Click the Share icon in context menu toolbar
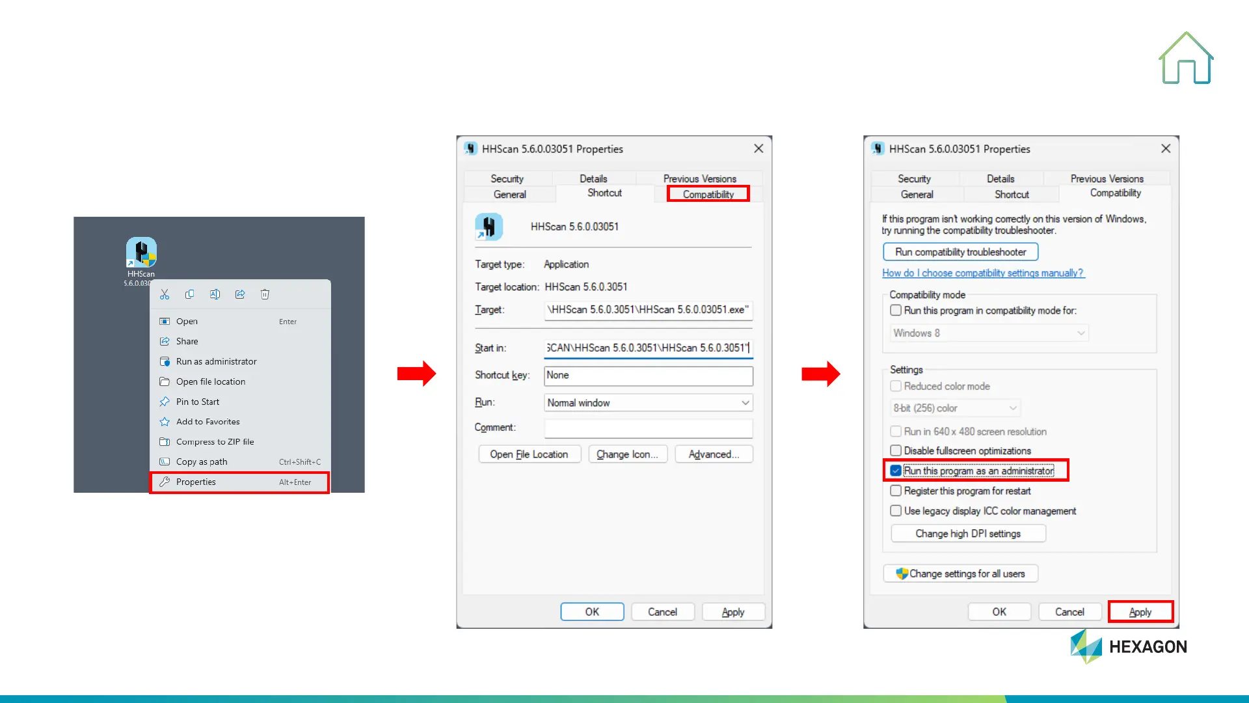Screen dimensions: 1249x703 [240, 294]
